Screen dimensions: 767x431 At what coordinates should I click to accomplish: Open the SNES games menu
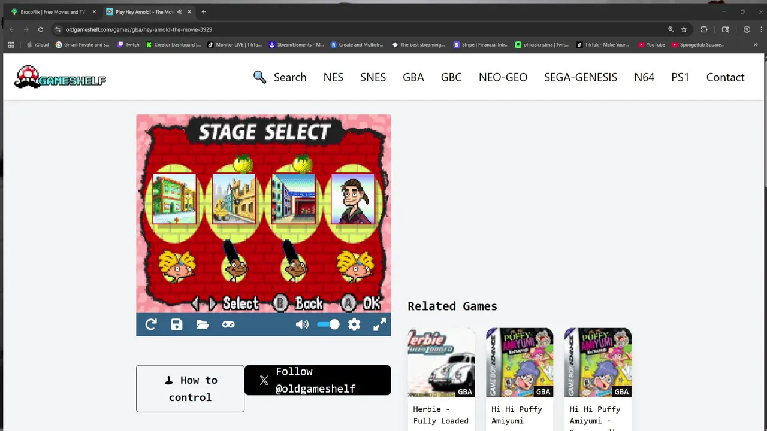click(x=373, y=77)
